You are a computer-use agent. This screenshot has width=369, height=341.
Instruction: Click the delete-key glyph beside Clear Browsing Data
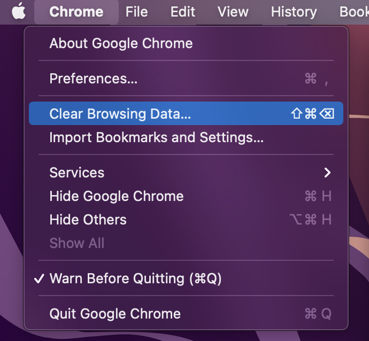(327, 114)
